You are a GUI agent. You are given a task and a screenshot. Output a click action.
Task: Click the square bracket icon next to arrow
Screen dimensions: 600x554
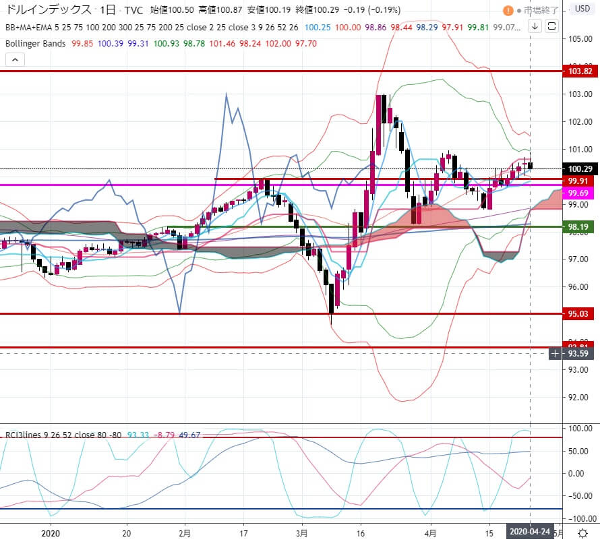(551, 26)
